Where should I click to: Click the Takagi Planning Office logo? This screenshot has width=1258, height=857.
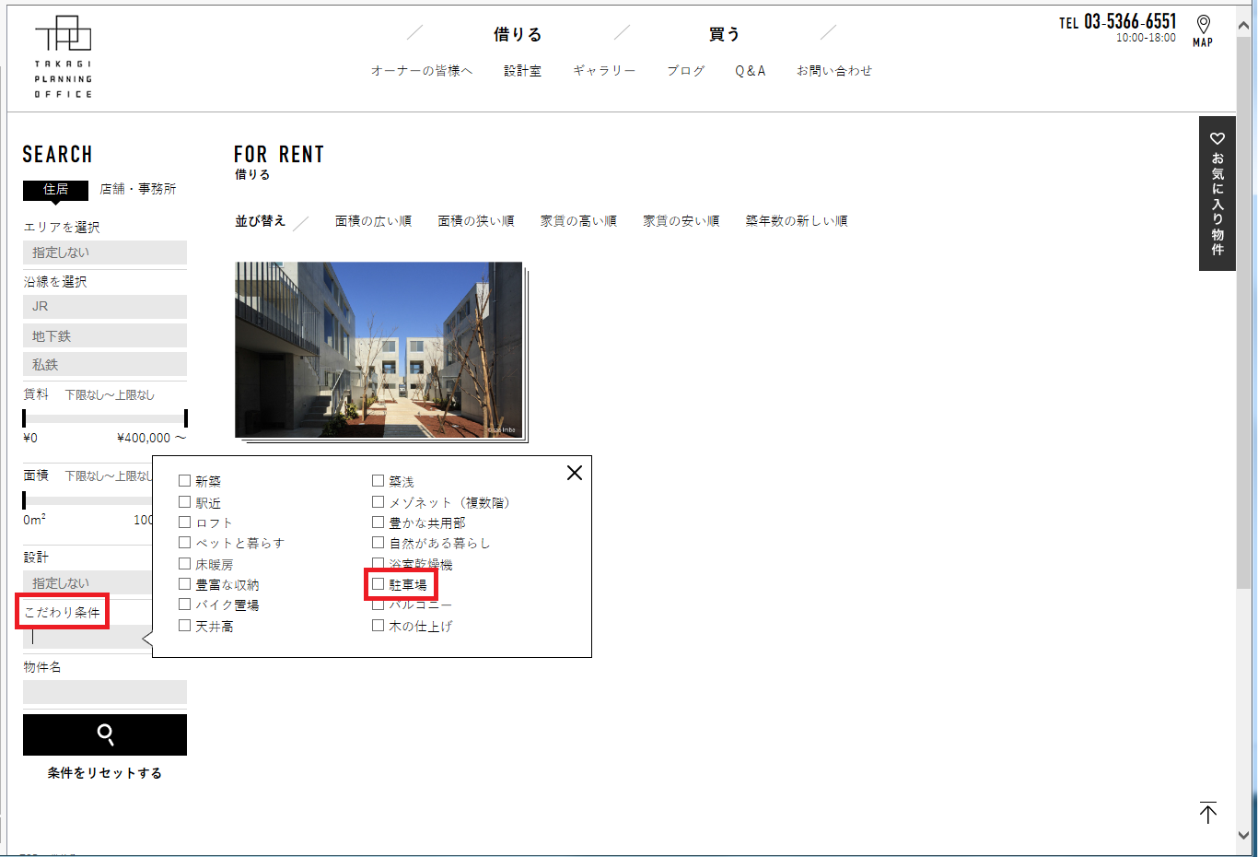coord(63,57)
